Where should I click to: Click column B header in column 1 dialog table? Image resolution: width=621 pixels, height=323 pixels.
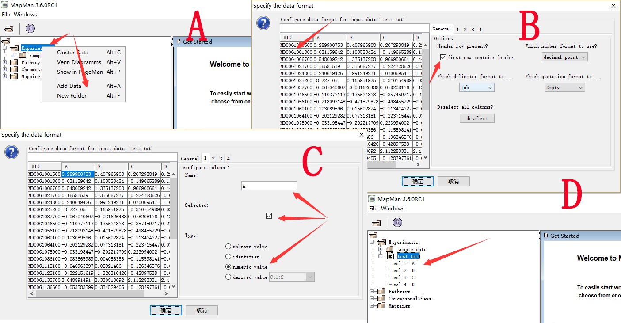(111, 167)
